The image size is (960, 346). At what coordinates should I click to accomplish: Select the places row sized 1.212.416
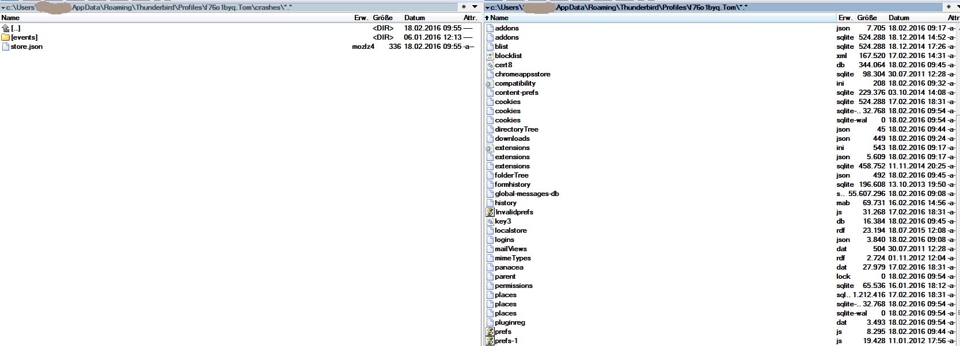pyautogui.click(x=722, y=295)
